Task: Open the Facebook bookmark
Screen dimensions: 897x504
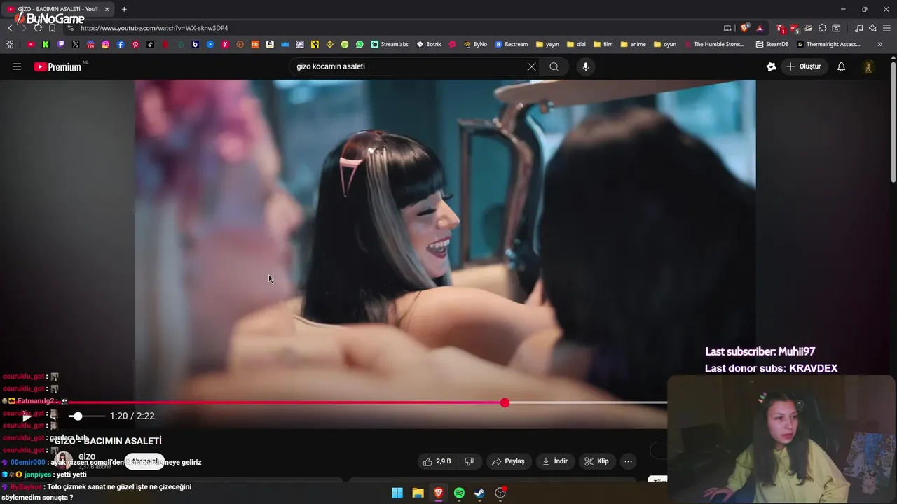Action: point(121,44)
